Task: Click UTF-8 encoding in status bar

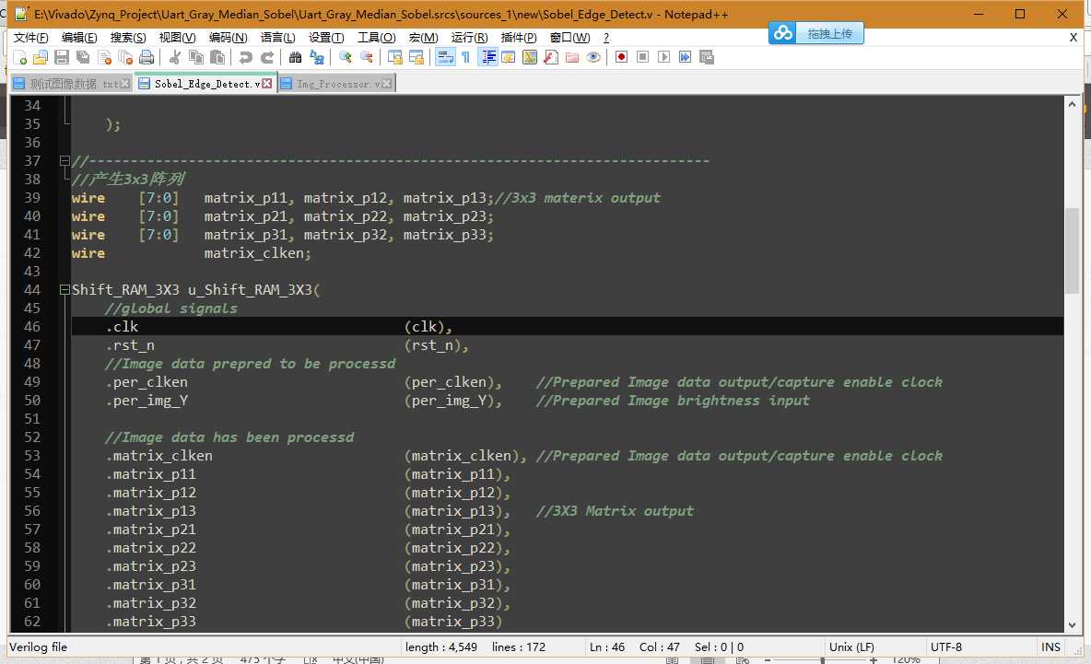Action: click(946, 647)
